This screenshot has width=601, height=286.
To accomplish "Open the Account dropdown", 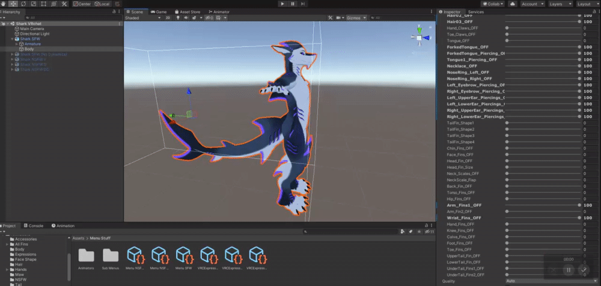I will pyautogui.click(x=532, y=4).
